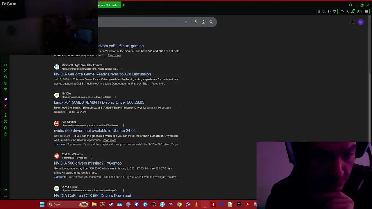Search by image using the lens icon
The image size is (372, 209).
coord(204,22)
